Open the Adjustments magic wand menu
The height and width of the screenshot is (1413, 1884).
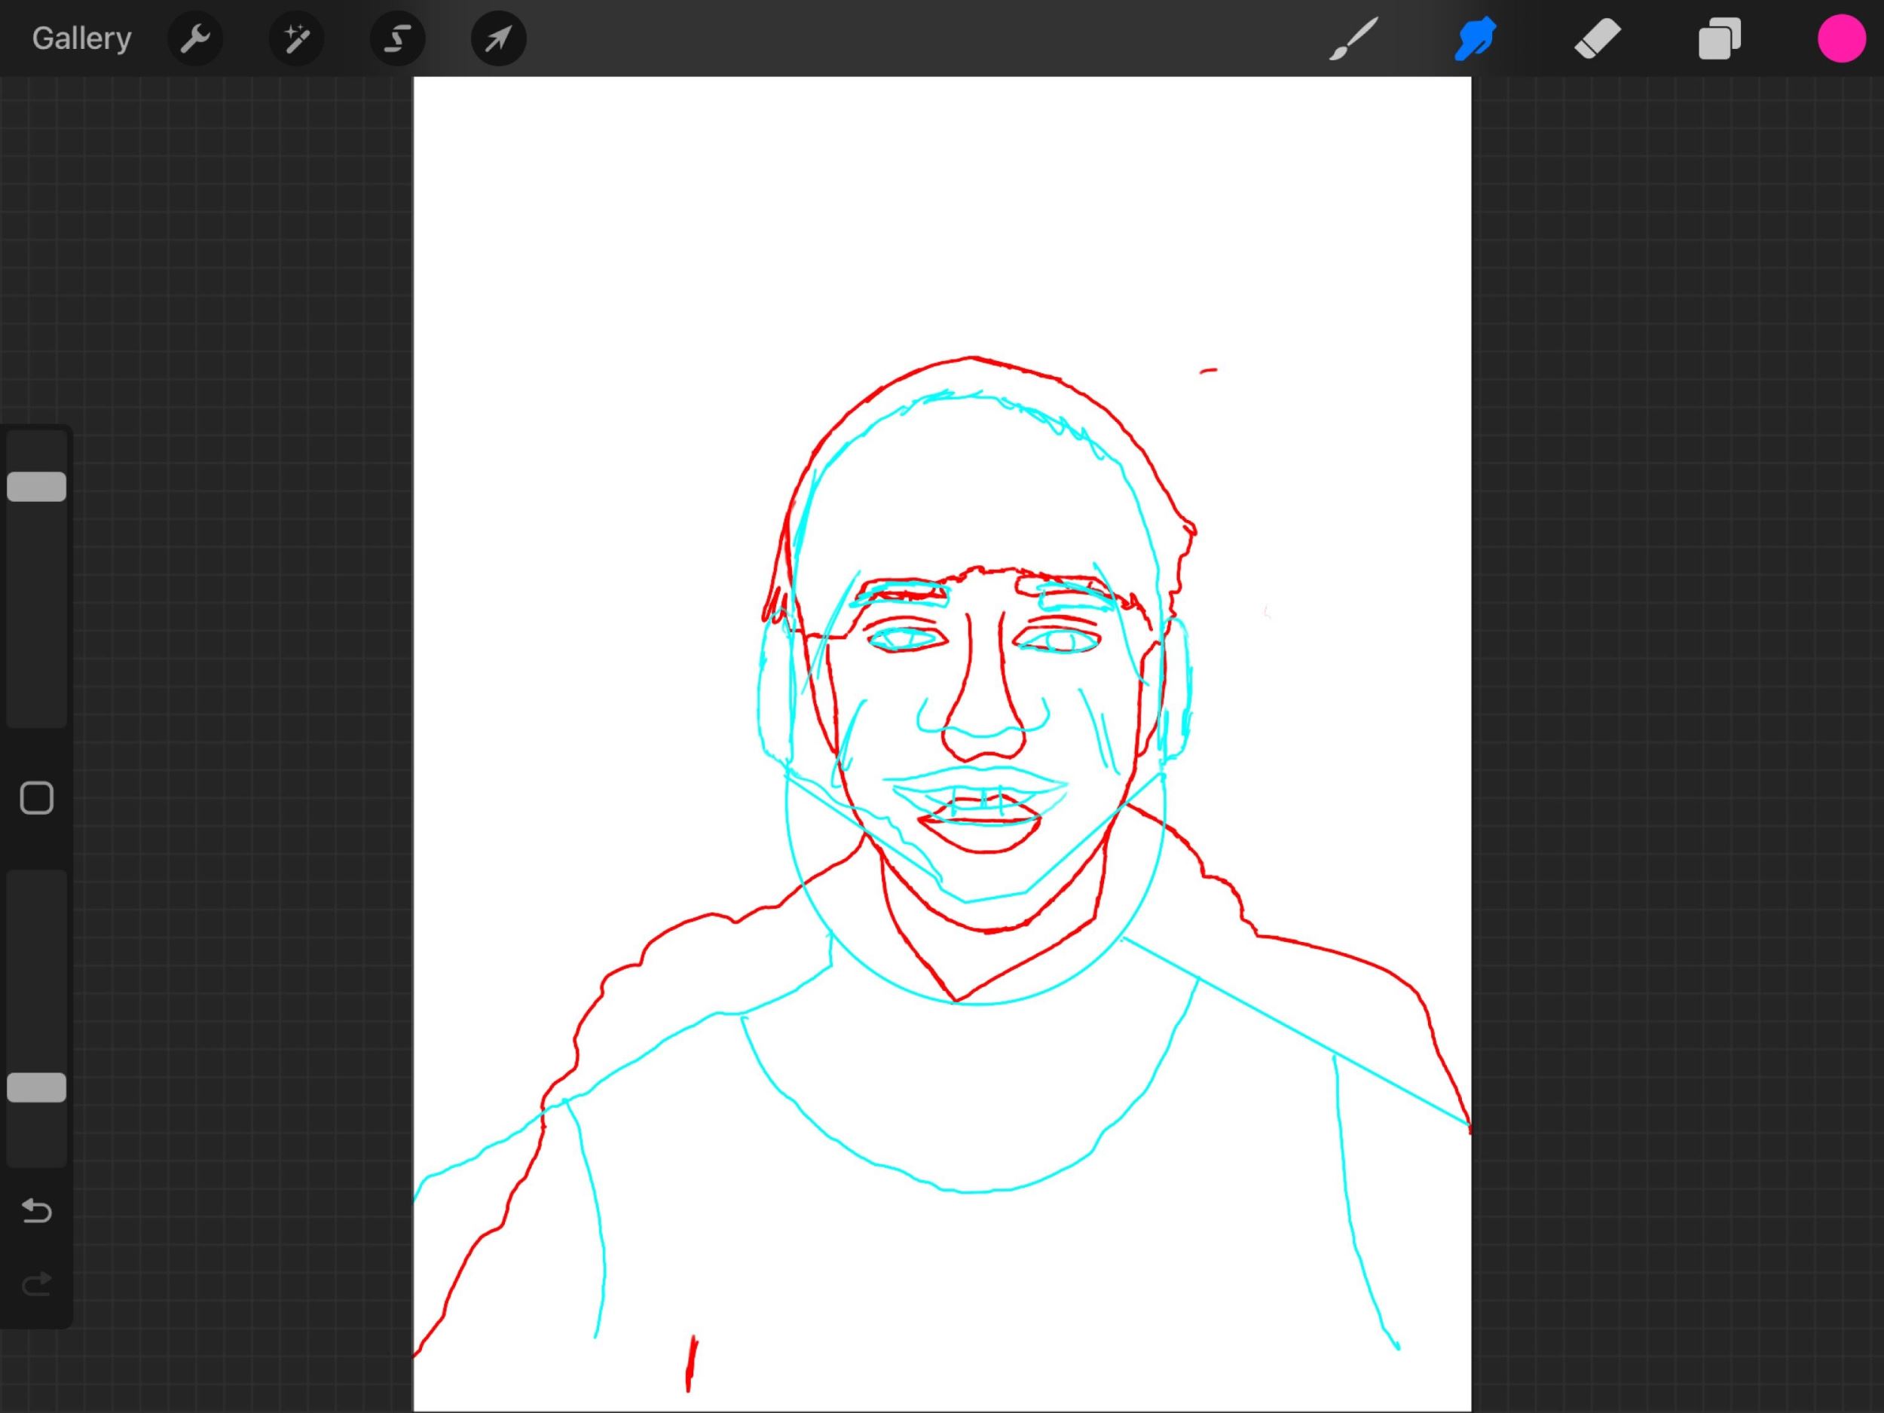296,38
